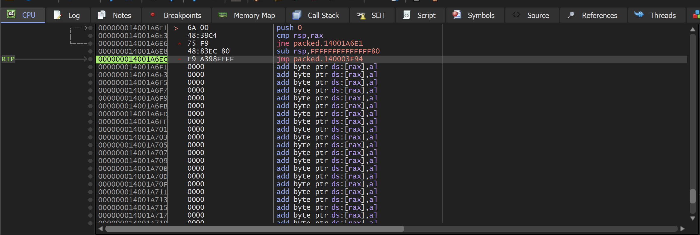Toggle breakpoint bullet for 000000014001A6E8
This screenshot has height=235, width=700.
pyautogui.click(x=90, y=51)
